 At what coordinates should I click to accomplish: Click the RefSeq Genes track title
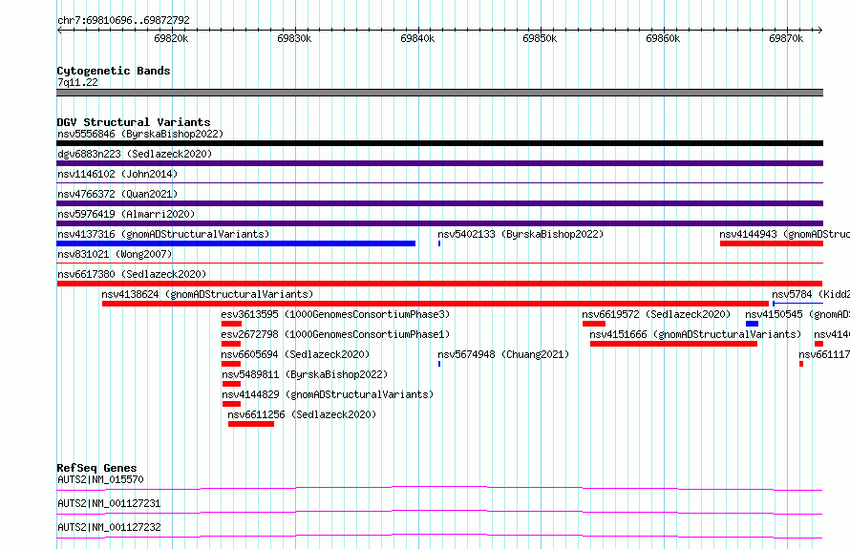96,468
